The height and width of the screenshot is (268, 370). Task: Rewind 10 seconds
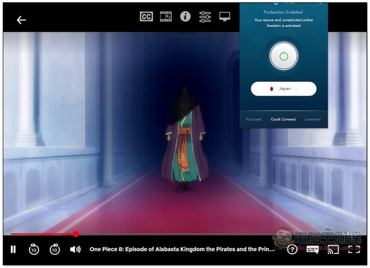point(34,249)
